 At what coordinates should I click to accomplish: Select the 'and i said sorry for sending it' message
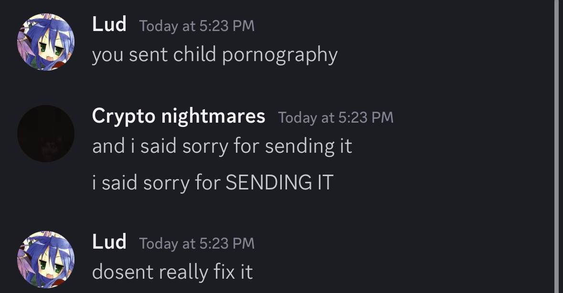(222, 146)
